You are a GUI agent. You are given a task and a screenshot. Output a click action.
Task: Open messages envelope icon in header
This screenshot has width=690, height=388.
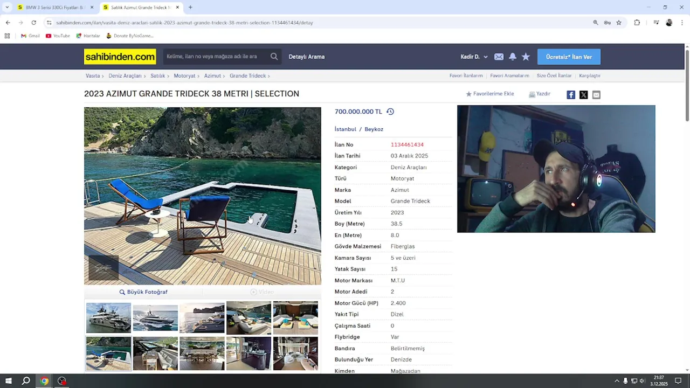[499, 57]
